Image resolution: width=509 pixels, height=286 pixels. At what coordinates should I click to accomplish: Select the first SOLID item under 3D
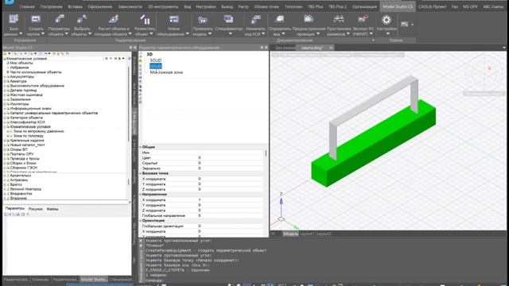point(156,60)
